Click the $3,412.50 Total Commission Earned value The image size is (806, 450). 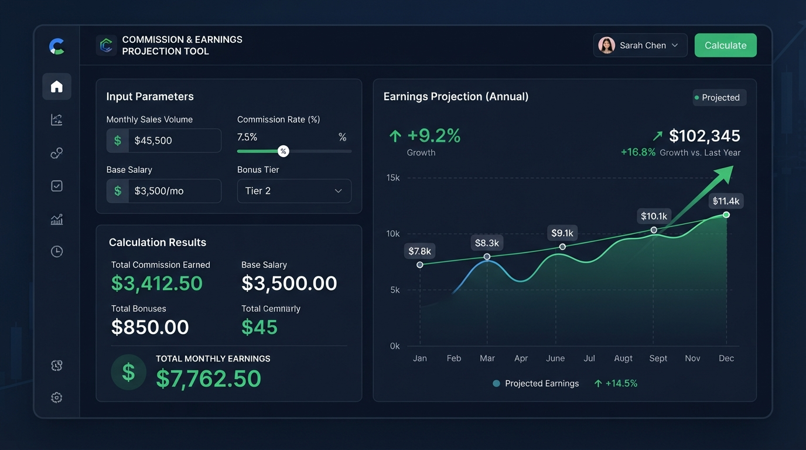click(x=157, y=284)
